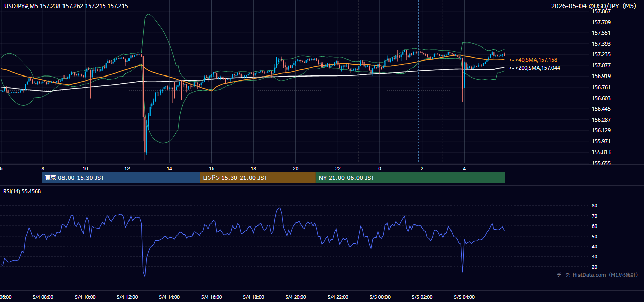
Task: Click price axis value 155.655
Action: 602,163
